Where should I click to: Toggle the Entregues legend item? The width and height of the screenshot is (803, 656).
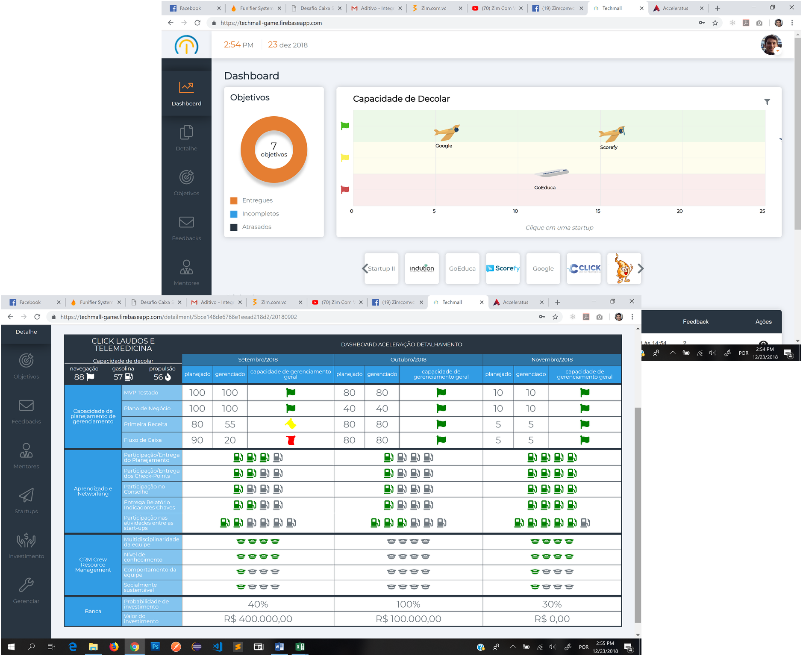tap(251, 200)
